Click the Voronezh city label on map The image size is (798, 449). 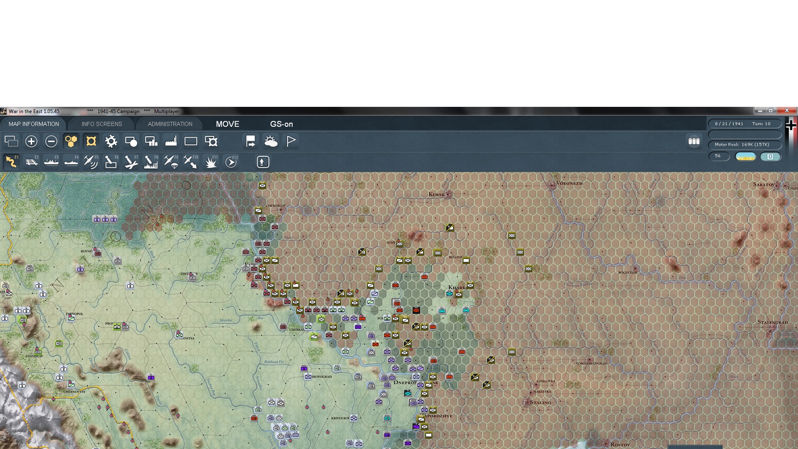pos(569,183)
